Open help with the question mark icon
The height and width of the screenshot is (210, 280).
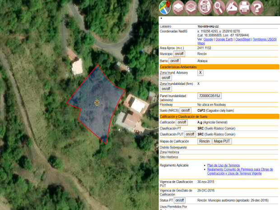tap(257, 7)
